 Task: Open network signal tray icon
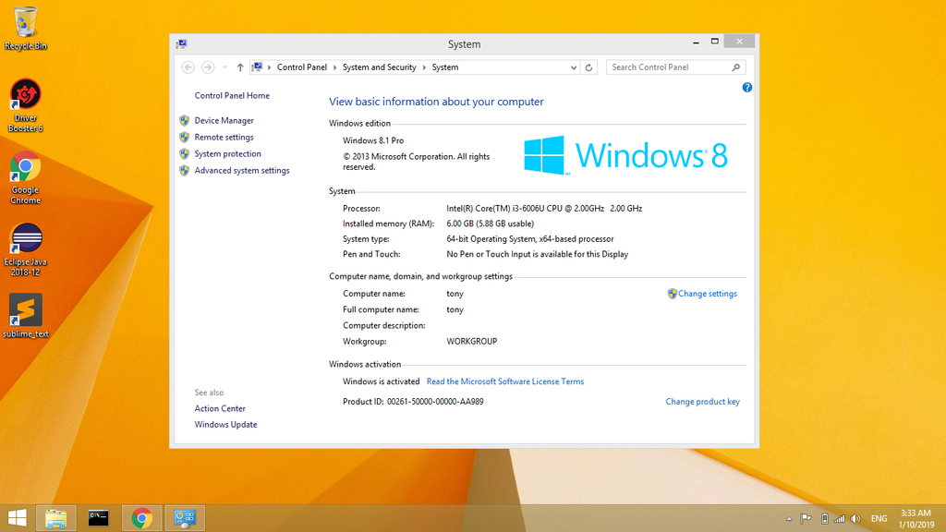pyautogui.click(x=839, y=519)
